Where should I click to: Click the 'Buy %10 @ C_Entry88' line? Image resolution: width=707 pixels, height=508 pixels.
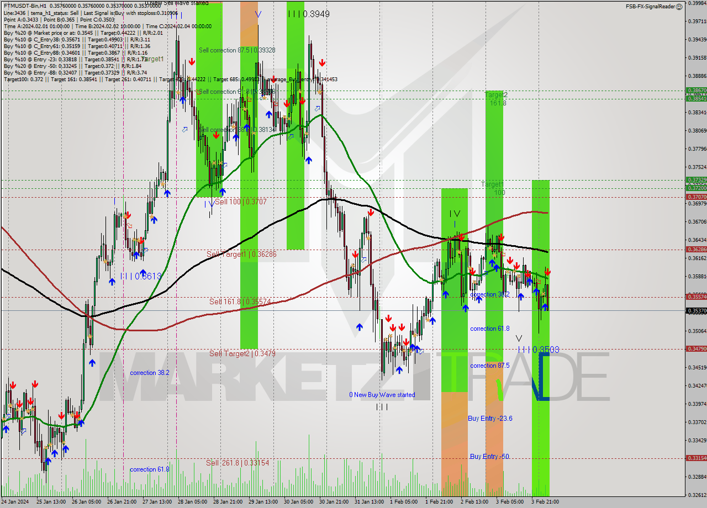coord(75,52)
